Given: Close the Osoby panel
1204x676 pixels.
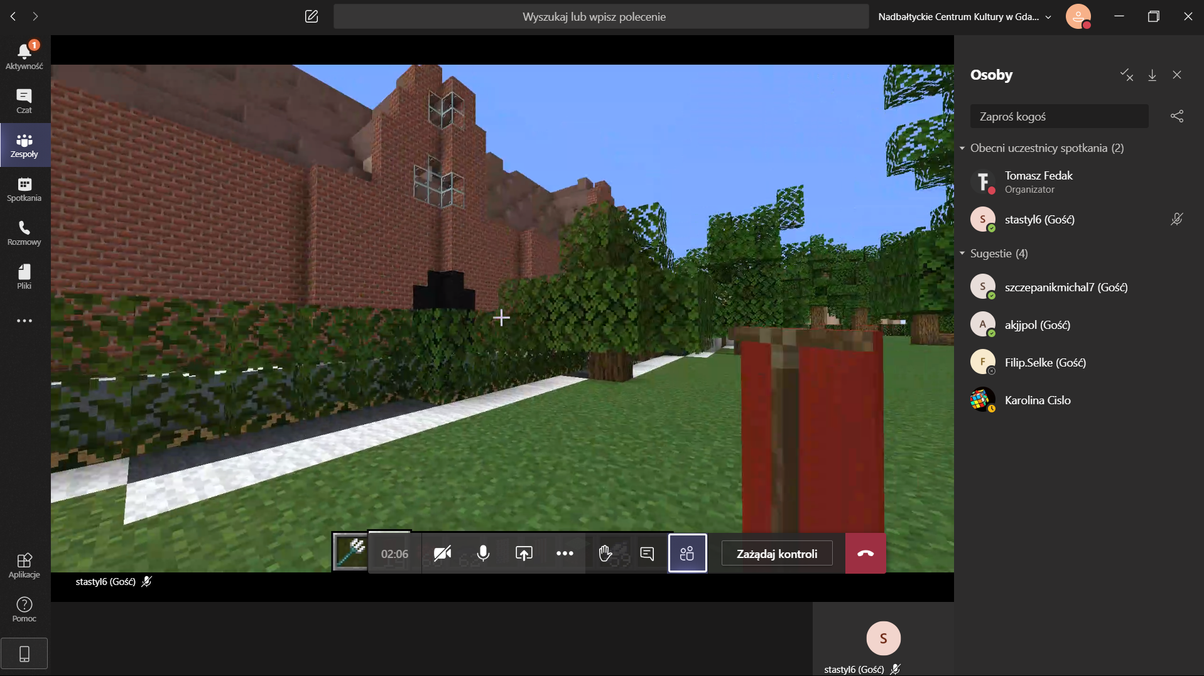Looking at the screenshot, I should [1177, 75].
